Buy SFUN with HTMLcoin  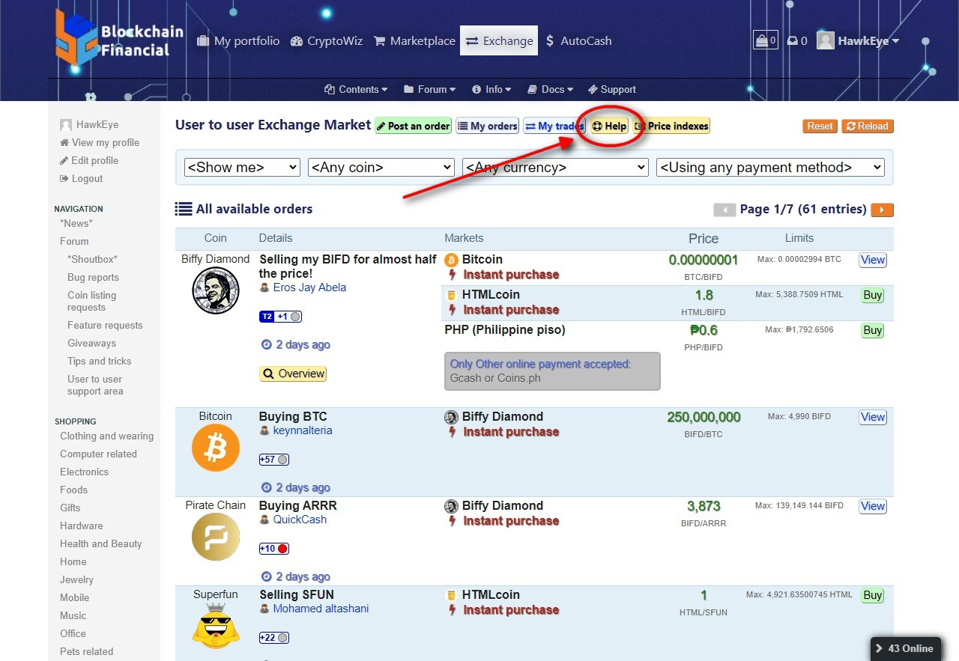point(873,595)
